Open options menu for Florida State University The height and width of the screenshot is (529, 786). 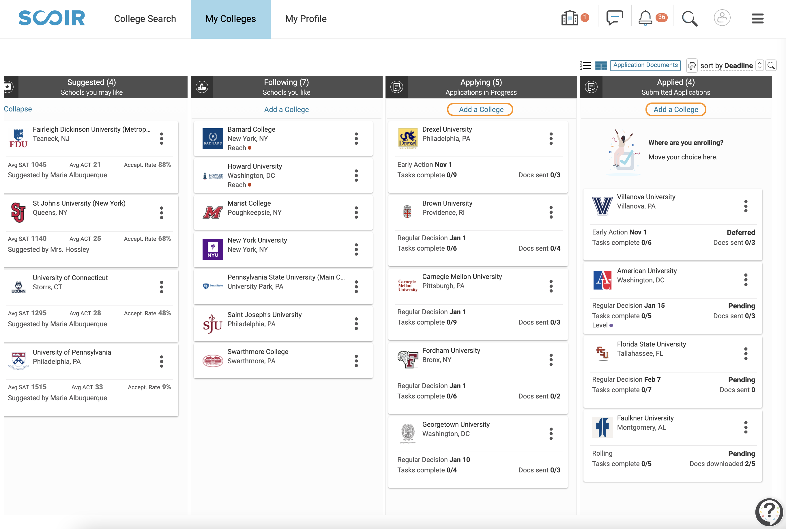tap(746, 353)
